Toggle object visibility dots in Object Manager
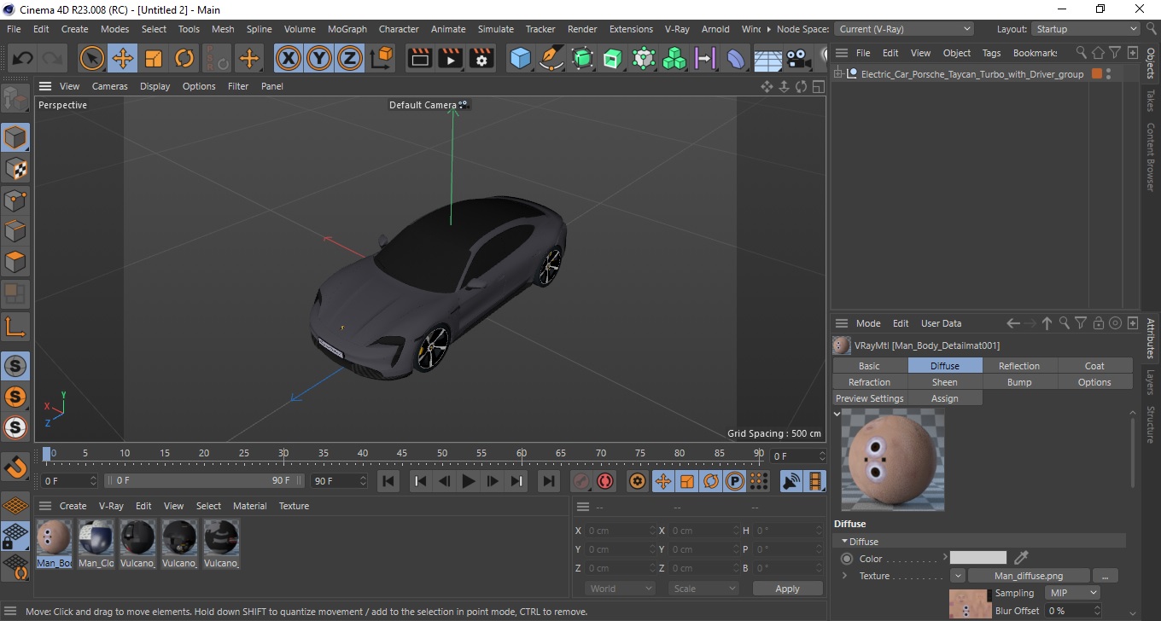1161x621 pixels. pyautogui.click(x=1108, y=74)
